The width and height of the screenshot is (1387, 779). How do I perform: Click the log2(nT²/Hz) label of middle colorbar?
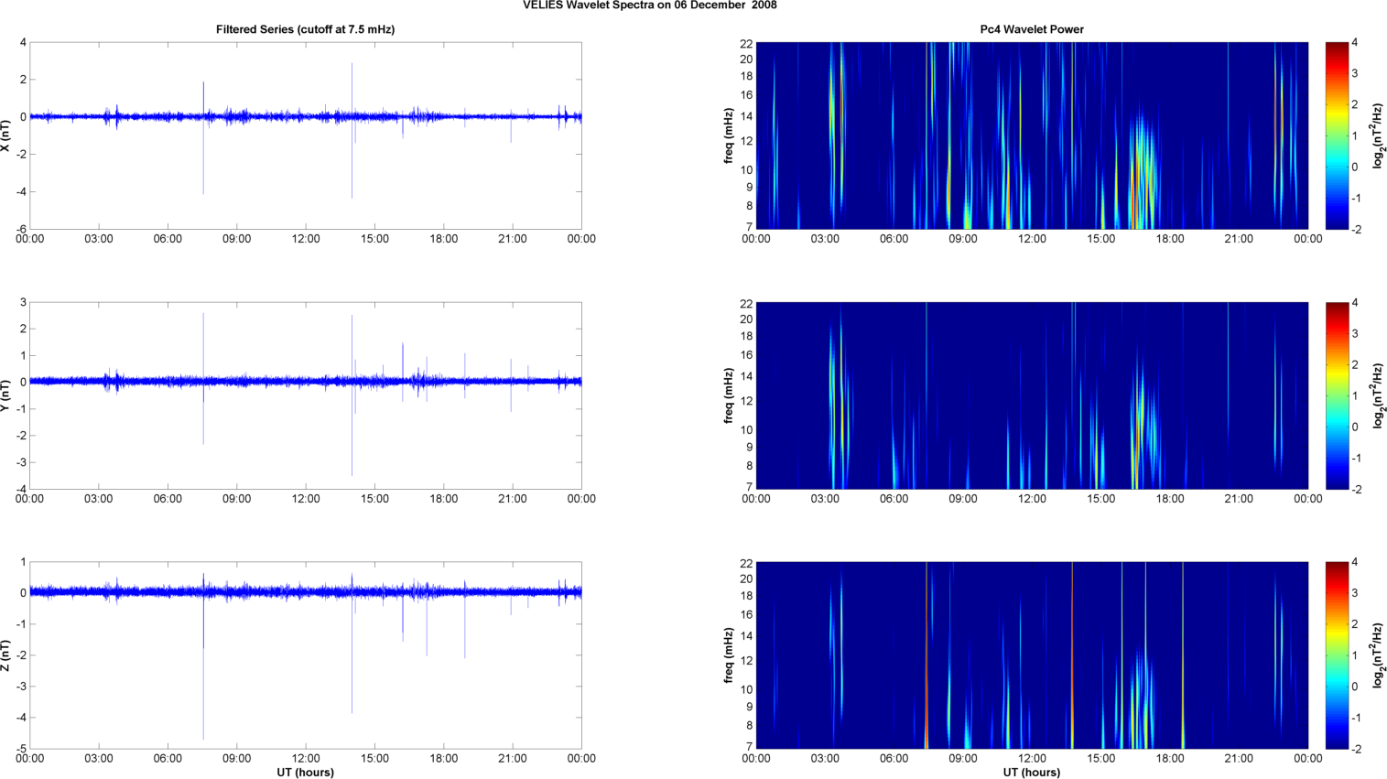pos(1377,395)
